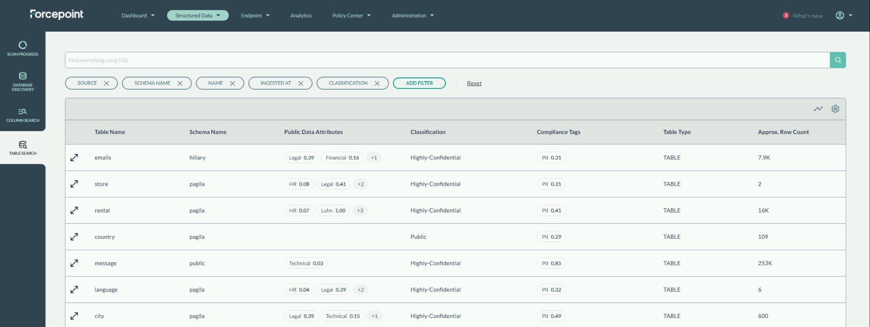The image size is (870, 327).
Task: Expand the emails table row
Action: pos(74,158)
